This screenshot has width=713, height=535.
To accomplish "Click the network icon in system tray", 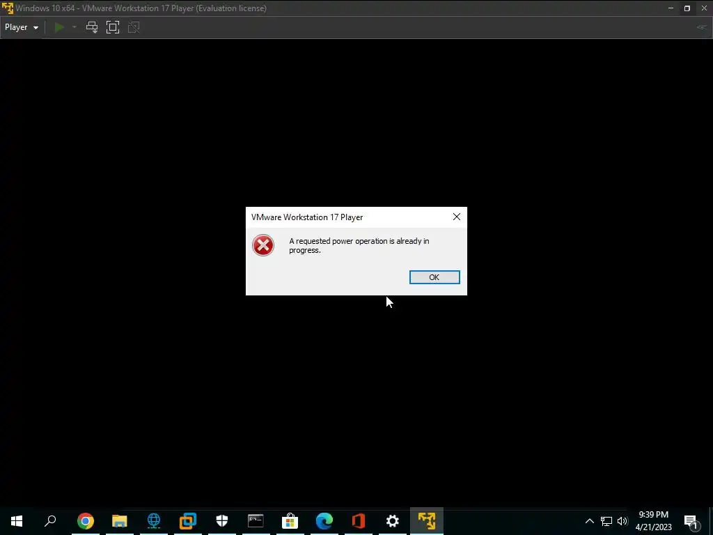I will pyautogui.click(x=606, y=521).
